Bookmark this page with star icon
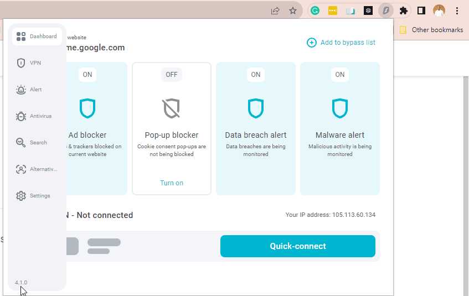 [293, 11]
